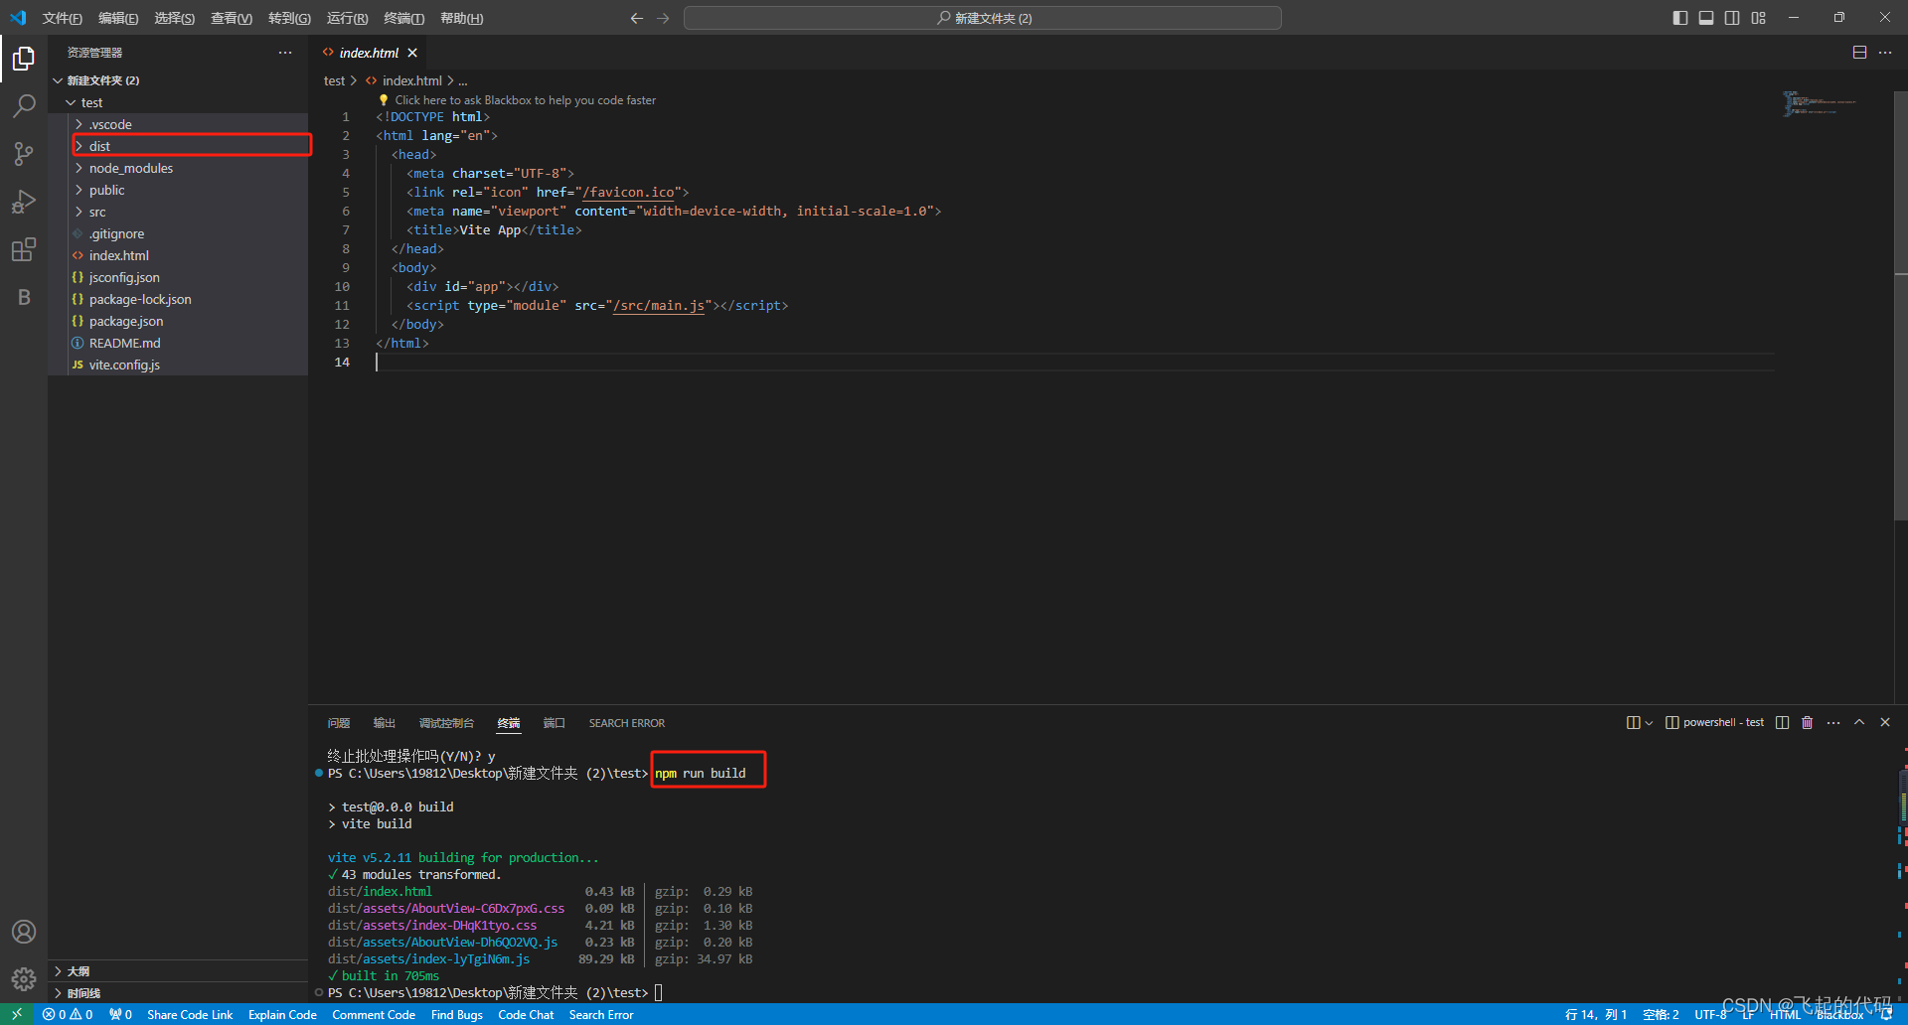Image resolution: width=1908 pixels, height=1025 pixels.
Task: Click the remote window icon in status bar
Action: [x=17, y=1014]
